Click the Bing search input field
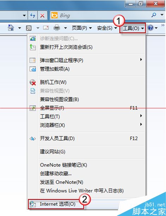 tap(104, 16)
